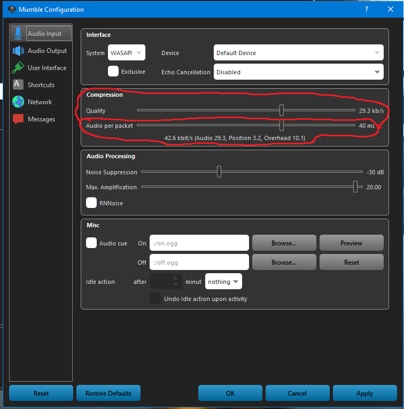Click the 20.00 amplification value
The height and width of the screenshot is (409, 404).
(374, 187)
